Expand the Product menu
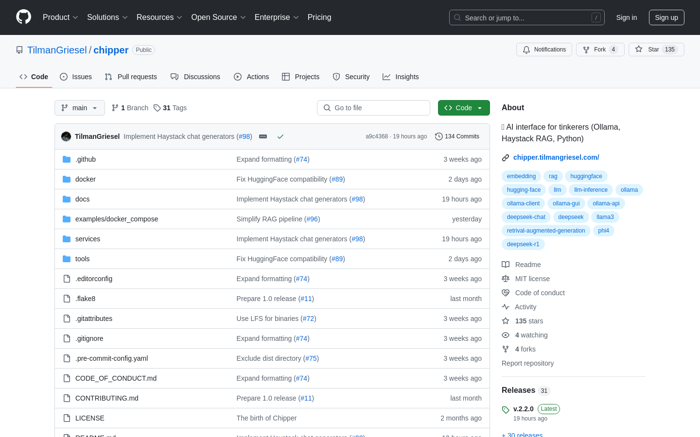This screenshot has height=437, width=700. point(60,17)
